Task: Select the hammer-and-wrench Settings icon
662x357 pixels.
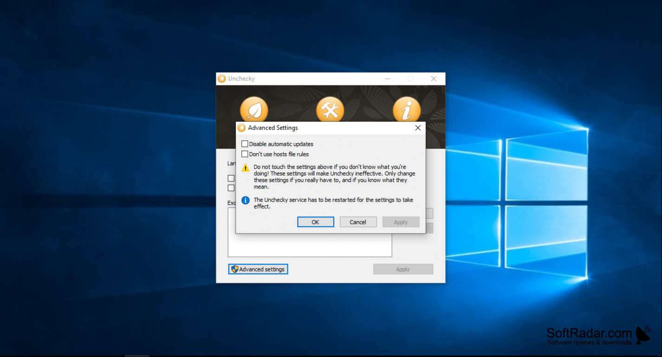Action: [x=330, y=110]
